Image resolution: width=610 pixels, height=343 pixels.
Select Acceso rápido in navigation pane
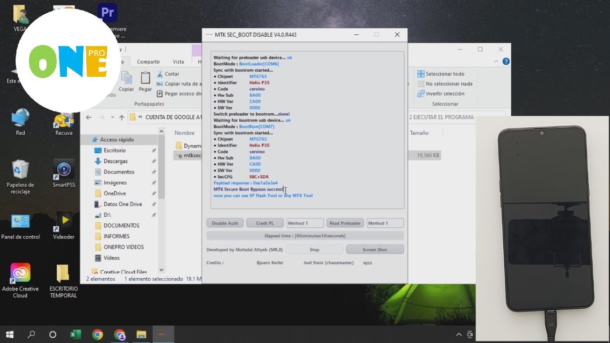click(x=117, y=140)
